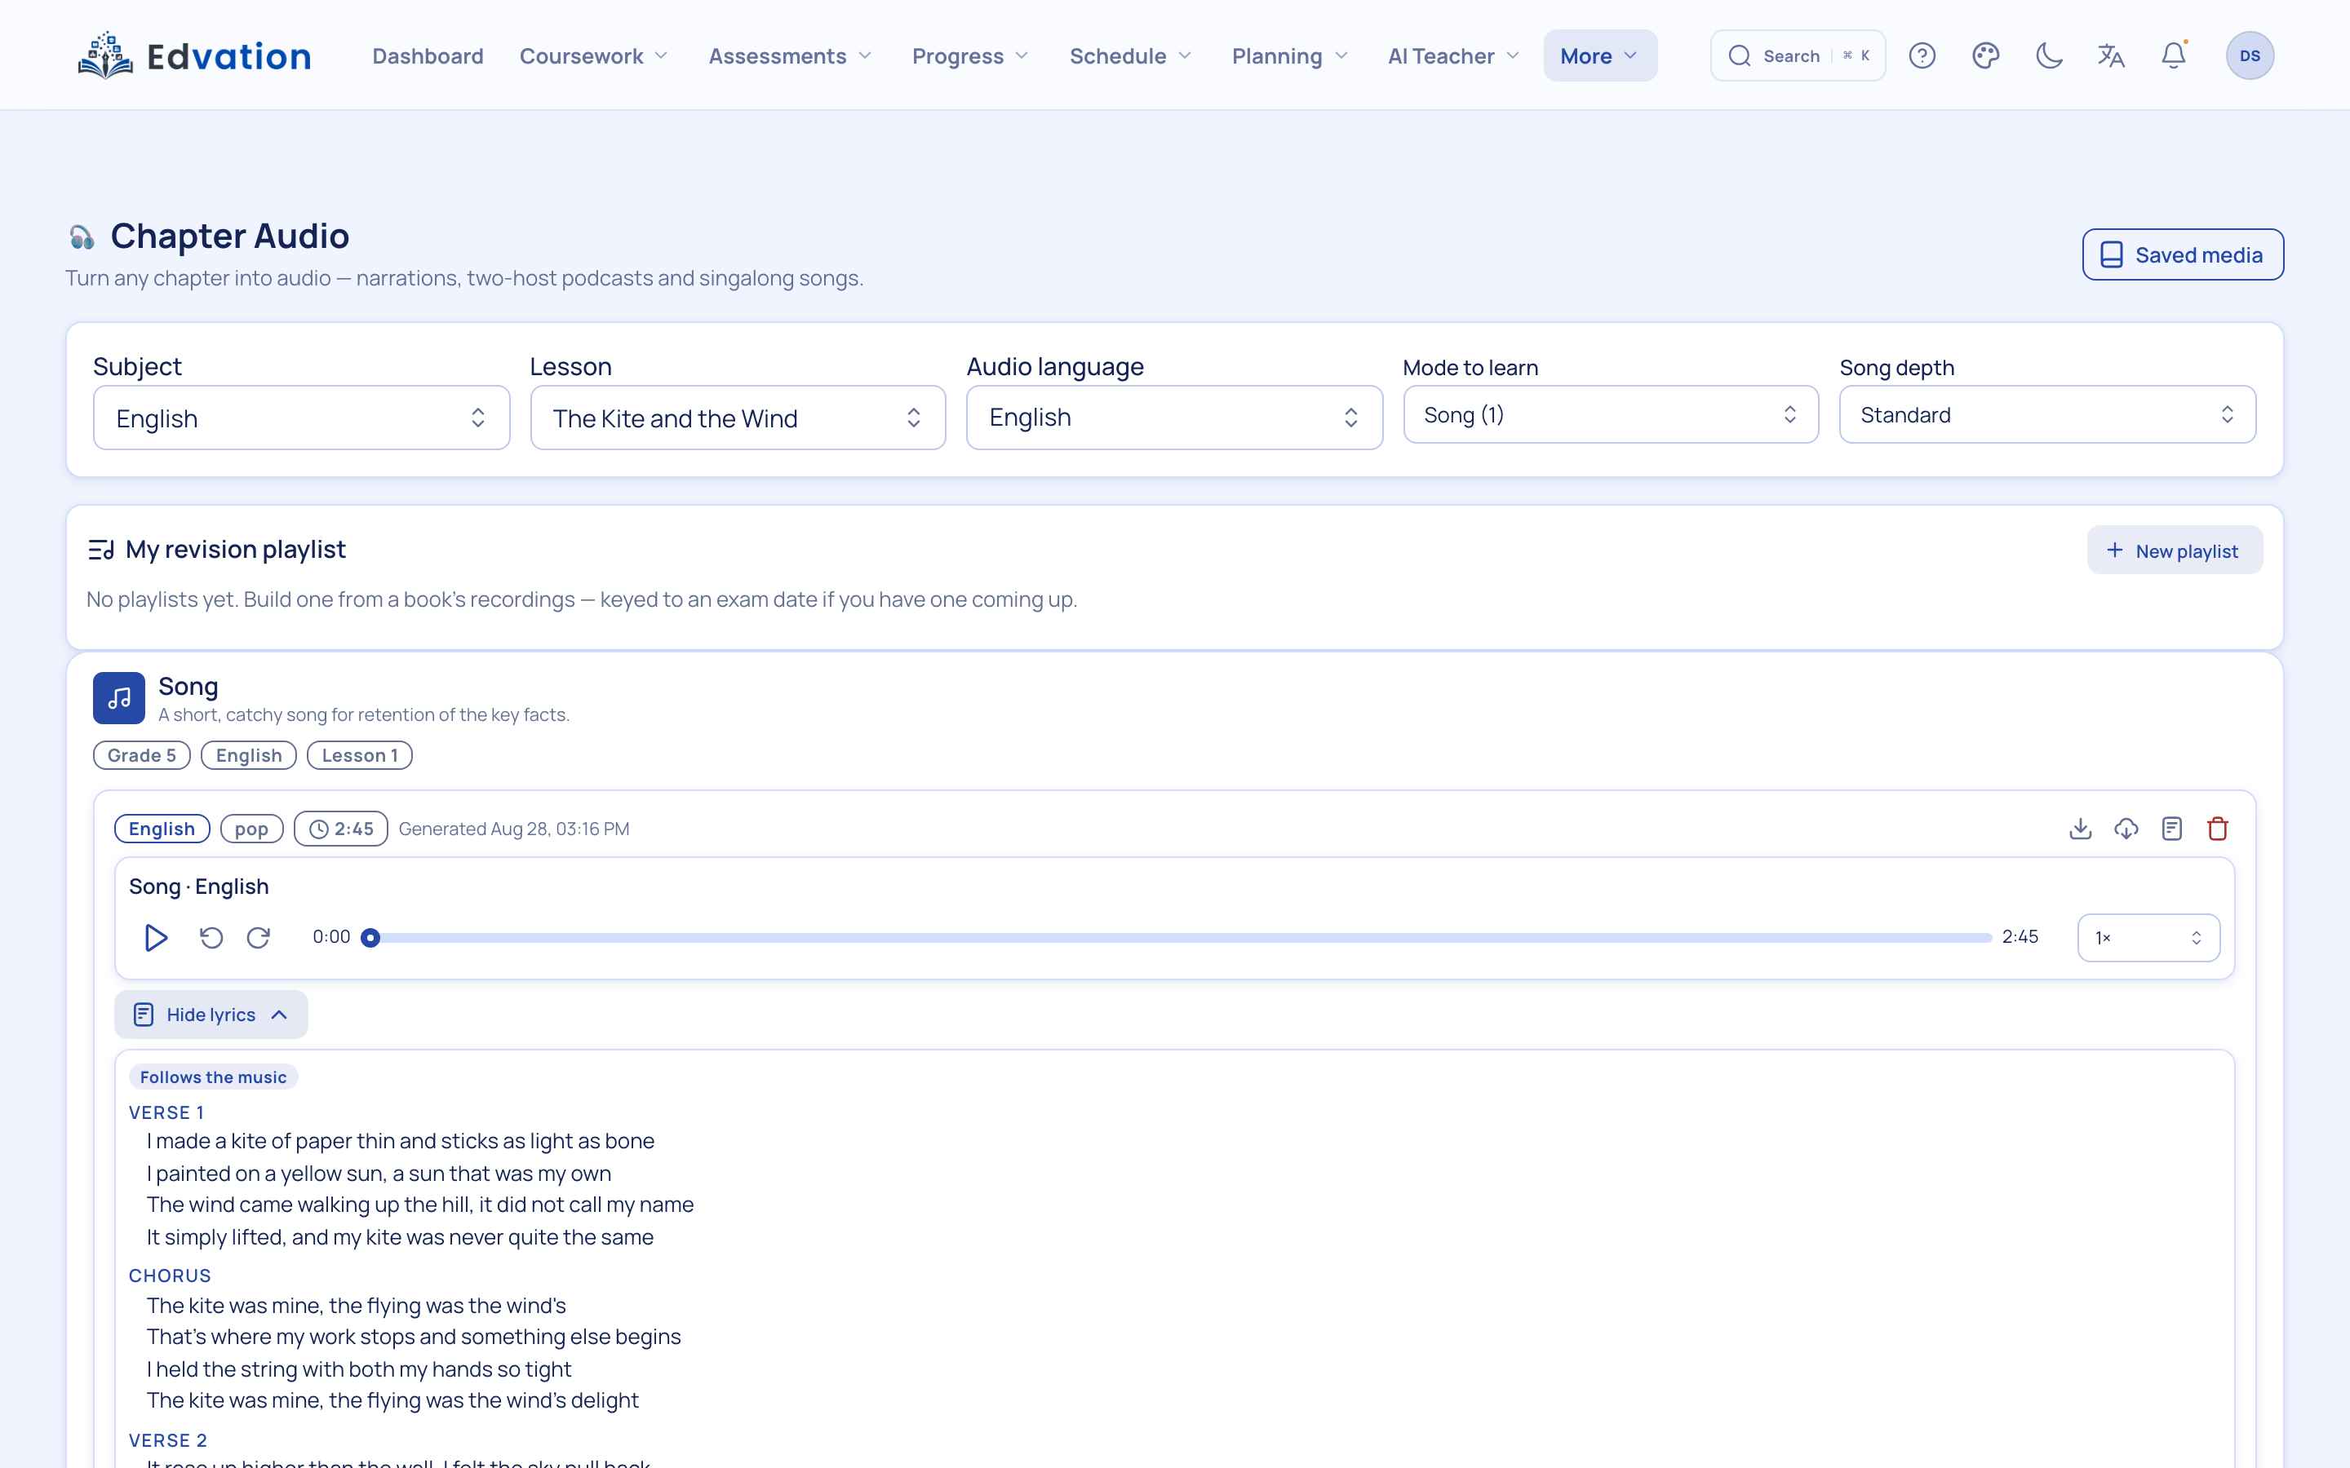The height and width of the screenshot is (1468, 2350).
Task: Expand the Progress menu
Action: [x=970, y=55]
